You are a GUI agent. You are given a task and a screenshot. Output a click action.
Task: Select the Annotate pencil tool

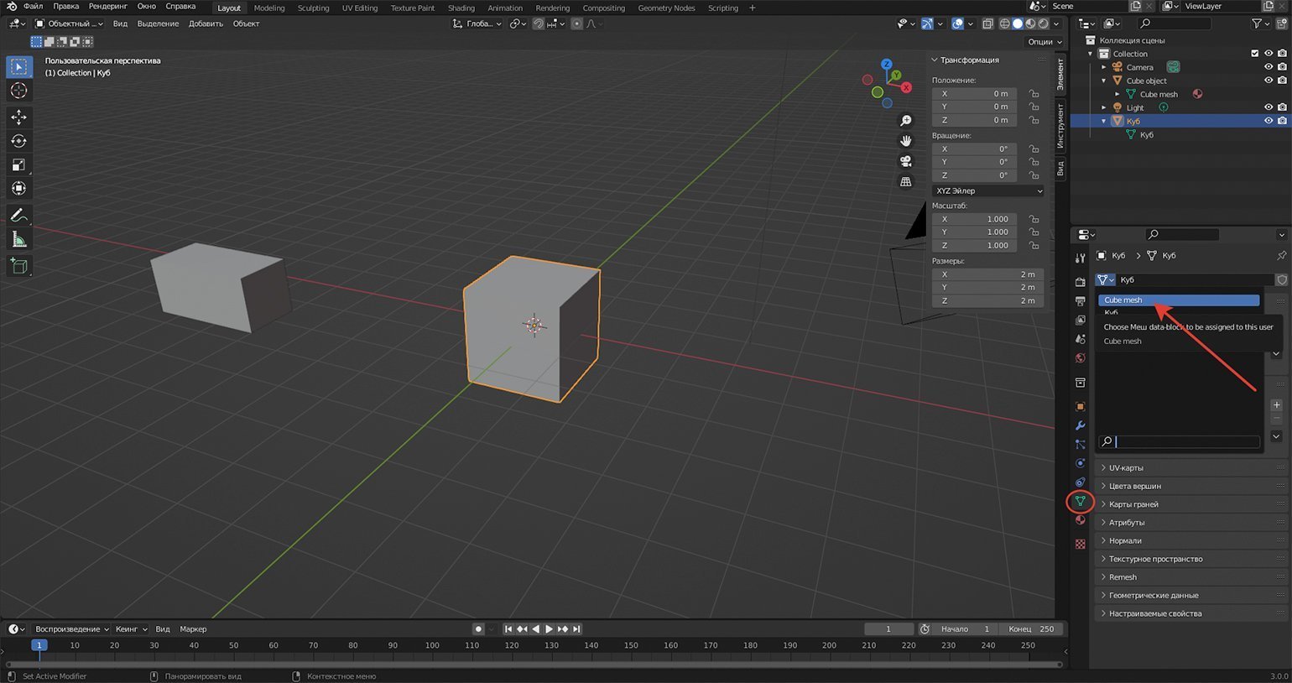[x=18, y=216]
